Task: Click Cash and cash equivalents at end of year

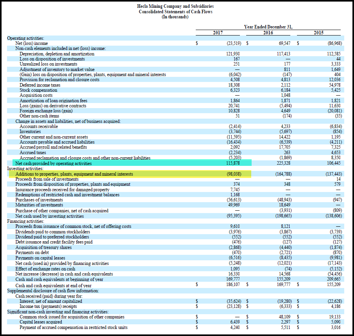Action: [x=53, y=286]
